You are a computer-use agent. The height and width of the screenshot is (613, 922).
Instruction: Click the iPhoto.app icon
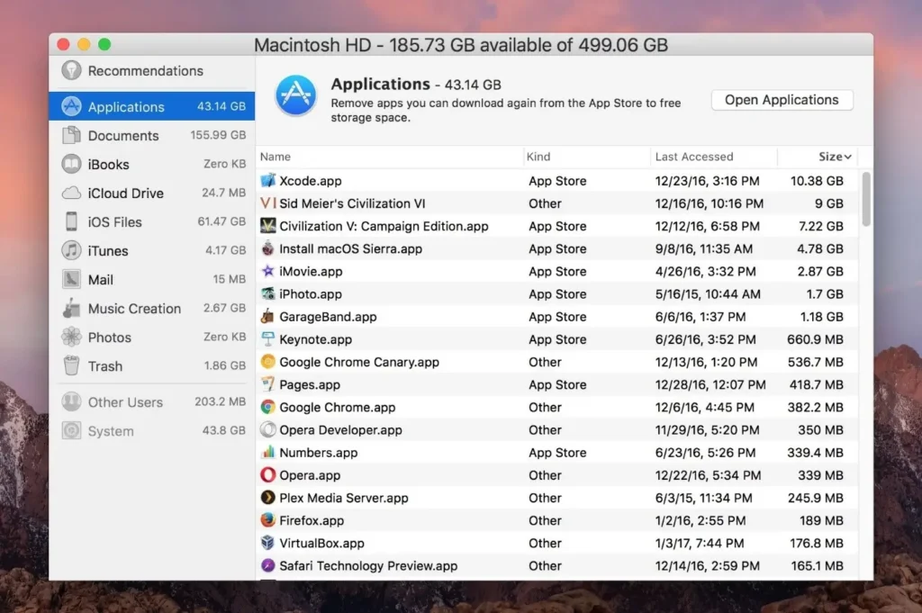(267, 293)
